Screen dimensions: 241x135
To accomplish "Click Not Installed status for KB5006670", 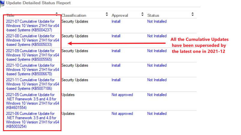I will (157, 65).
